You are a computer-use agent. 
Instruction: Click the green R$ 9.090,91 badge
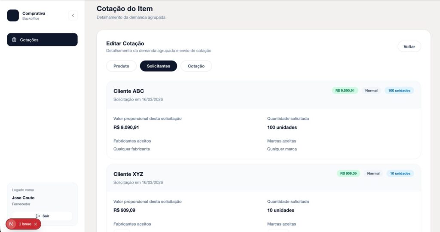tap(345, 91)
